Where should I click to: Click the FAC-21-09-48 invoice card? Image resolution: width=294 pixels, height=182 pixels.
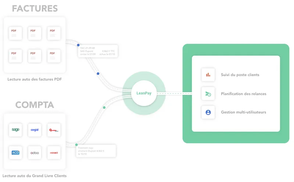click(98, 51)
